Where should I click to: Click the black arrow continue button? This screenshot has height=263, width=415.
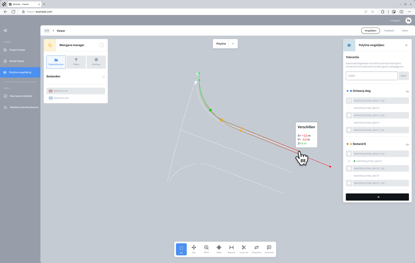pyautogui.click(x=377, y=197)
